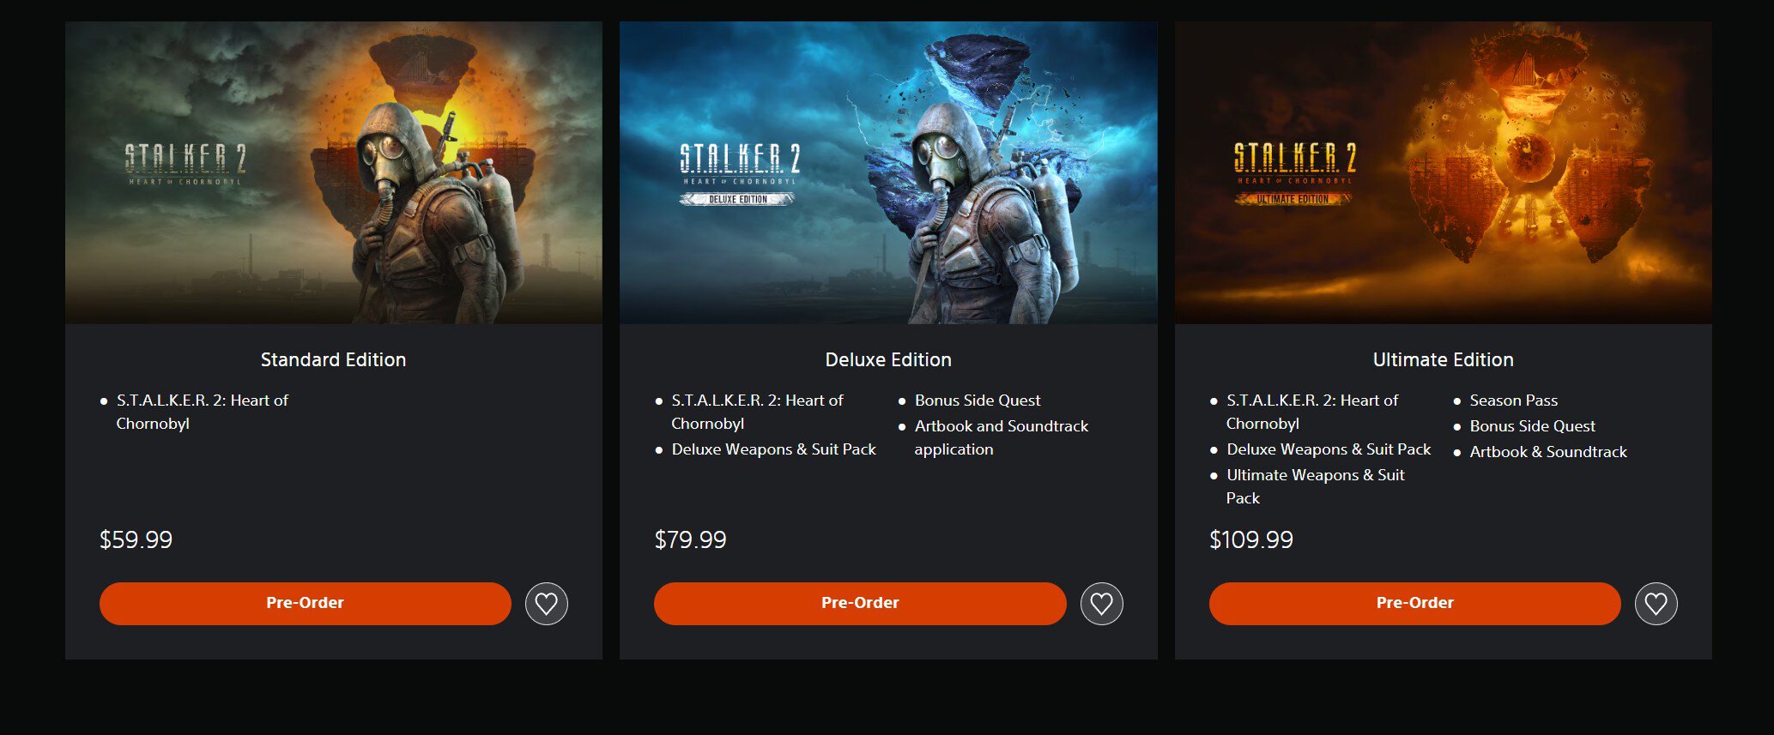
Task: Wishlist the Ultimate Edition via heart icon
Action: 1656,604
